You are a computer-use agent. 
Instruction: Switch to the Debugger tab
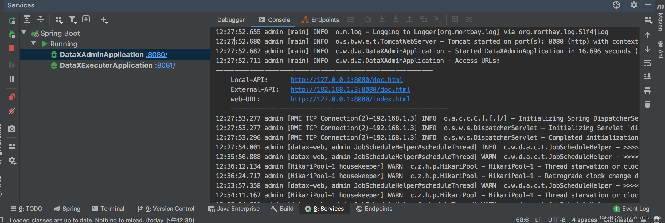(231, 20)
